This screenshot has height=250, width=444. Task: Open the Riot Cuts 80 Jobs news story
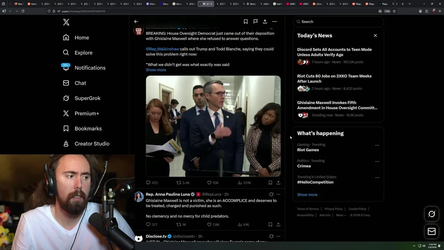click(x=338, y=82)
